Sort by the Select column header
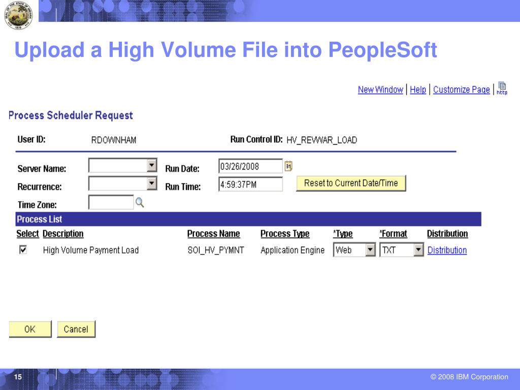The width and height of the screenshot is (520, 390). (28, 234)
